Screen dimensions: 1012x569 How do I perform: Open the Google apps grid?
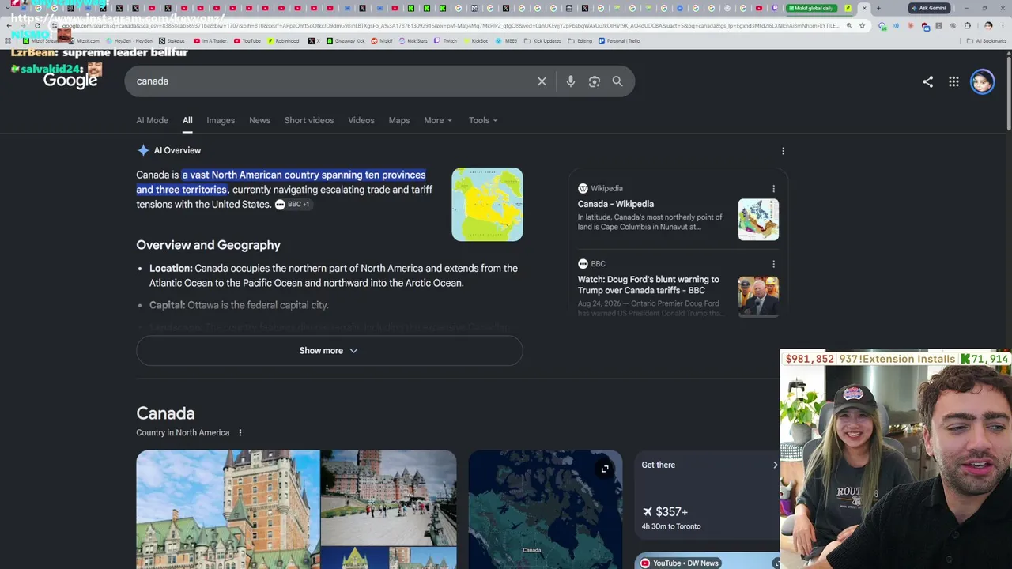point(953,81)
